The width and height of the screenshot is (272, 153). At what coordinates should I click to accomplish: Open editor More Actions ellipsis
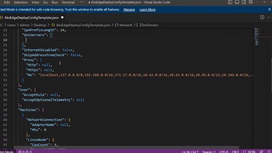269,17
